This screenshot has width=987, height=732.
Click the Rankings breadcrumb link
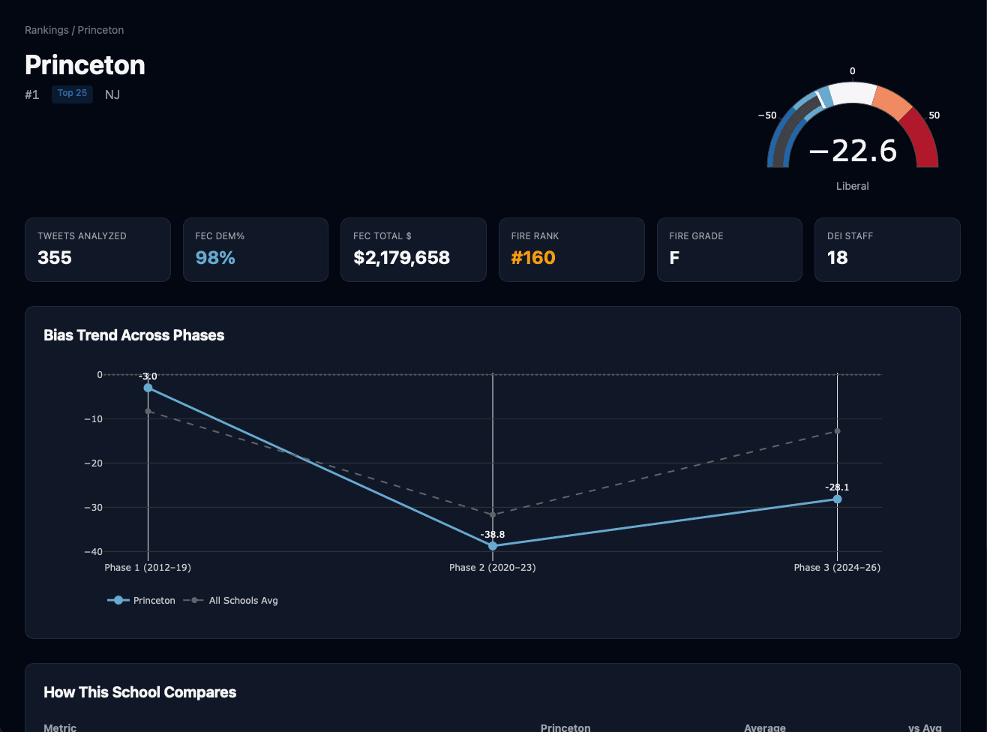click(46, 30)
